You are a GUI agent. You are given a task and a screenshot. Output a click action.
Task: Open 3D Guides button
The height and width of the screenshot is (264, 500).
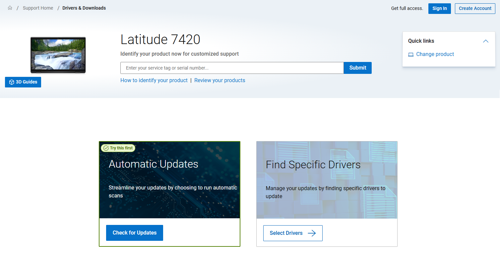(23, 82)
